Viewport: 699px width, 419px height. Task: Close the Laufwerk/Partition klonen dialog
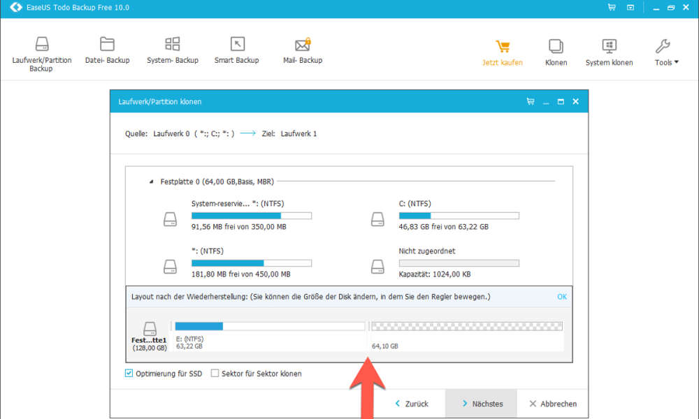[x=575, y=101]
